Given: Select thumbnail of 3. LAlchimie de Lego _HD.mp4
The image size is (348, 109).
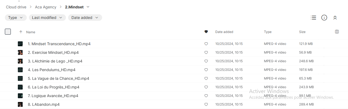Looking at the screenshot, I should 20,61.
